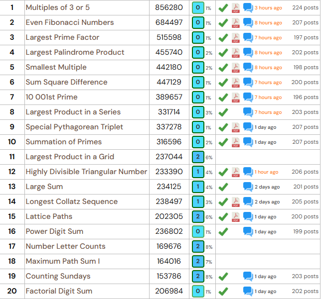The height and width of the screenshot is (299, 324).
Task: Open problem Sum Square Difference
Action: [66, 82]
